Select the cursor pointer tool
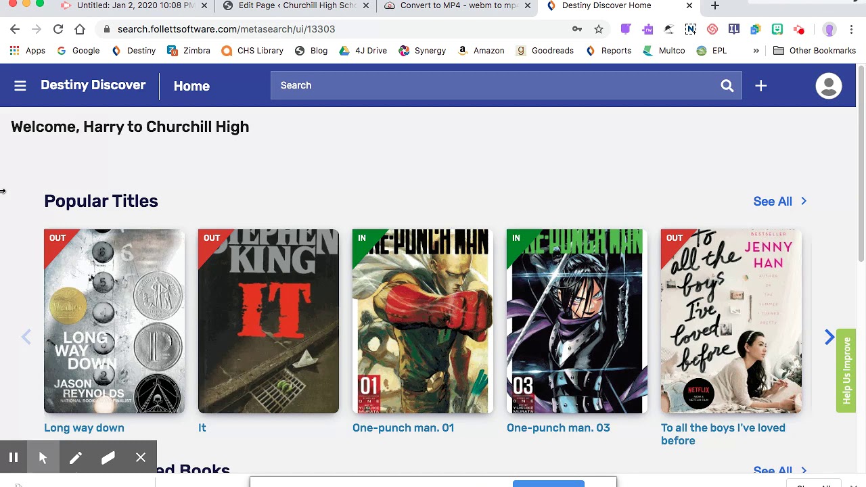 tap(43, 458)
